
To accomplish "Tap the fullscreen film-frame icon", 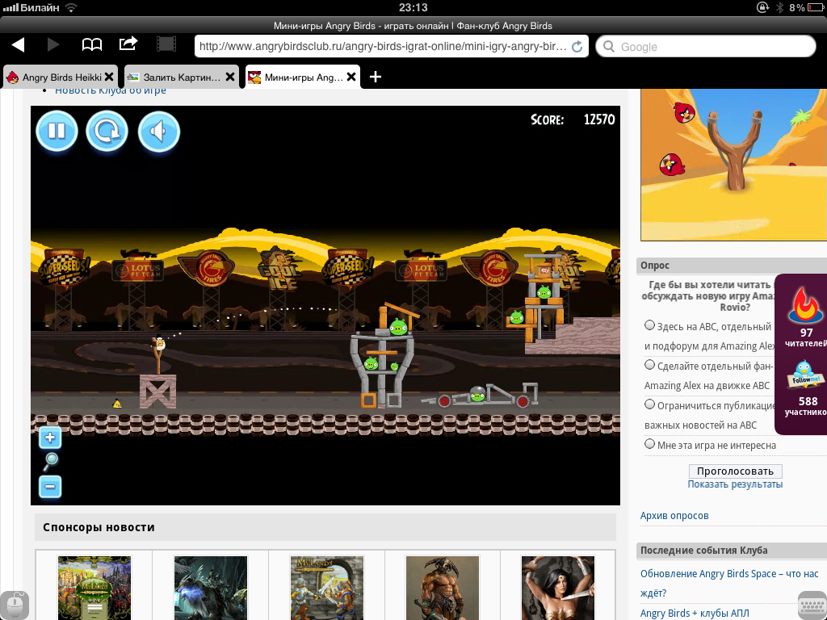I will (x=166, y=44).
